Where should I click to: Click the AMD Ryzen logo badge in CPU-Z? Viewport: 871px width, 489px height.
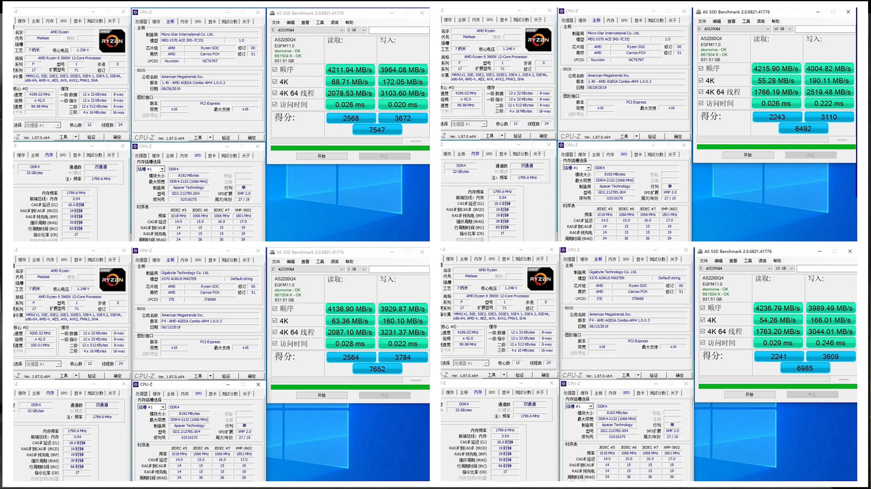pos(112,41)
